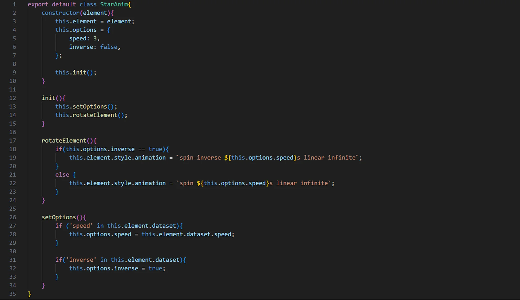Click the spin-inverse text in template string
520x300 pixels.
click(200, 158)
